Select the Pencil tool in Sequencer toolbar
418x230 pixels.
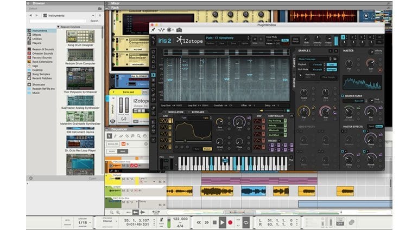[115, 136]
